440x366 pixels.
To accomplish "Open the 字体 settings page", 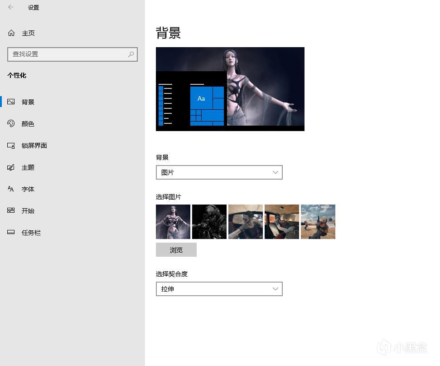I will [x=28, y=189].
